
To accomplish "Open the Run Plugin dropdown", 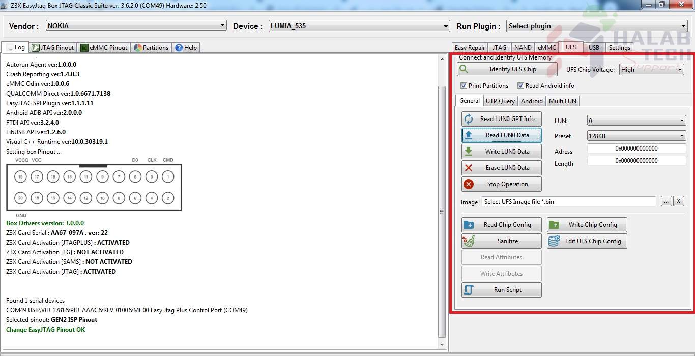I will pyautogui.click(x=597, y=26).
